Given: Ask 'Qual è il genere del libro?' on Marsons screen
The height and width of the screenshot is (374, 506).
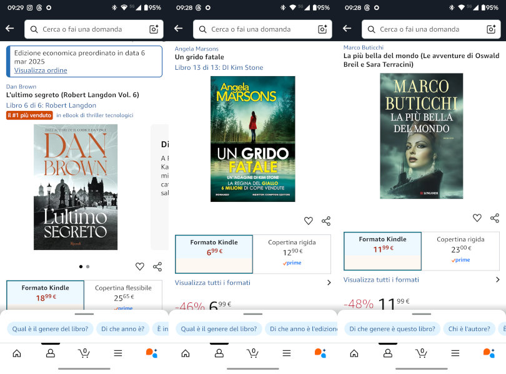Looking at the screenshot, I should click(219, 329).
